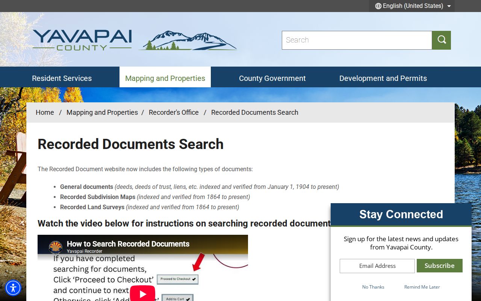
Task: Click the Recorded Documents Search breadcrumb
Action: (255, 112)
